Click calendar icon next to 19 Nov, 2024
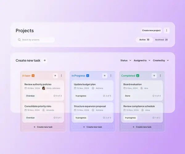The width and height of the screenshot is (185, 154). [26, 110]
